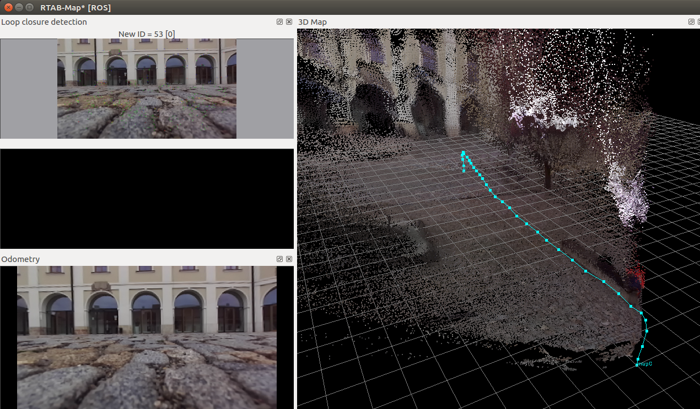Close the Loop closure detection panel

[x=289, y=22]
